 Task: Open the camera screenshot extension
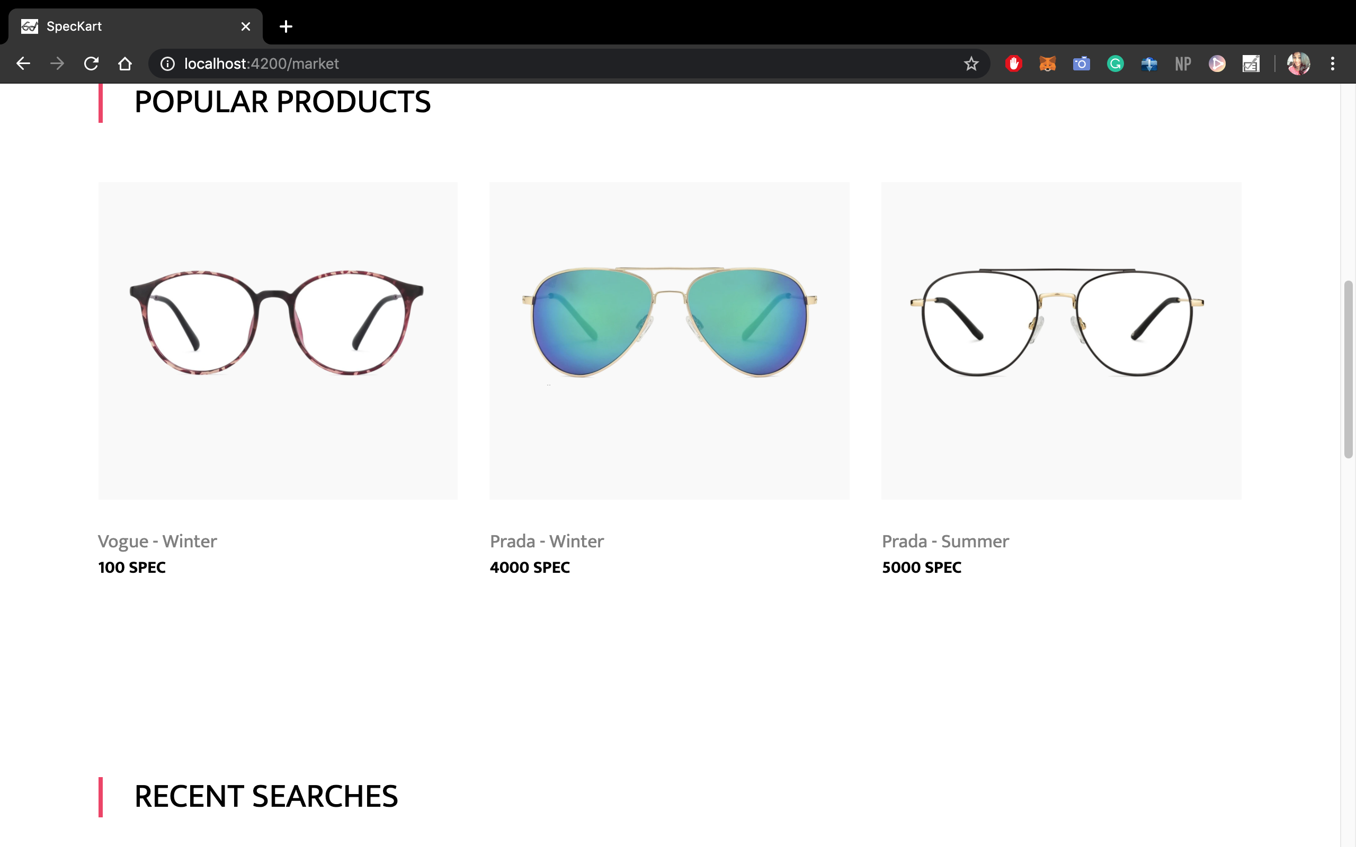tap(1081, 64)
